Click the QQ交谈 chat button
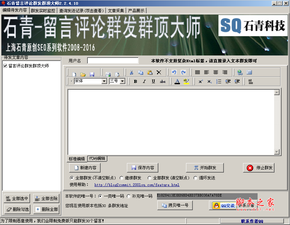The height and width of the screenshot is (225, 290). [224, 205]
